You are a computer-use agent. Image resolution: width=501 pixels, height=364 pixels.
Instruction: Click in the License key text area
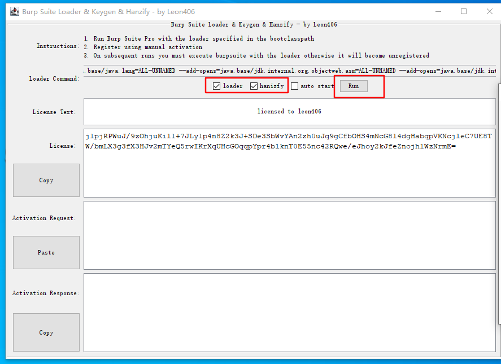point(290,163)
